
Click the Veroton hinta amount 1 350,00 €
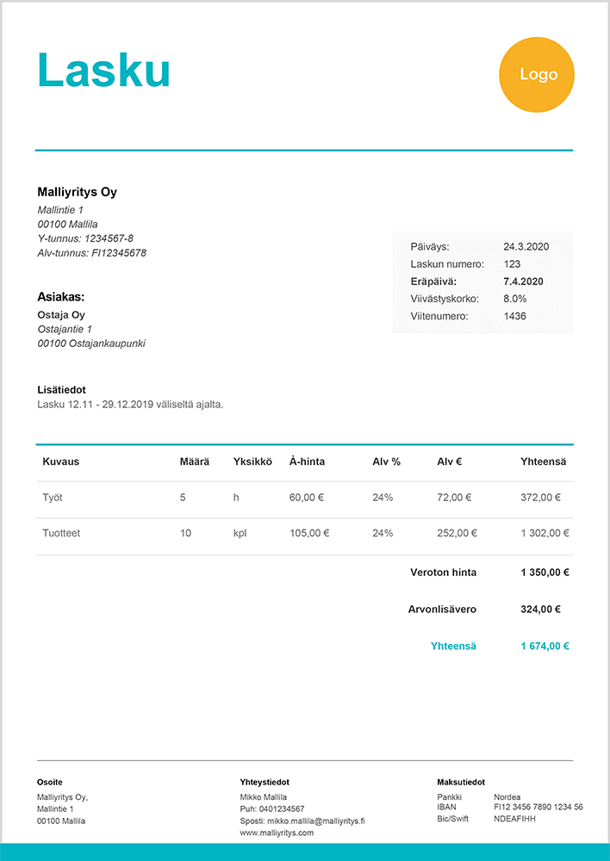click(545, 572)
